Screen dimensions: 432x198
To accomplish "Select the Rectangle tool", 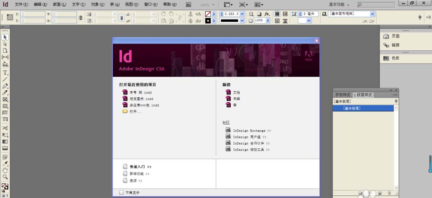I will tap(5, 106).
